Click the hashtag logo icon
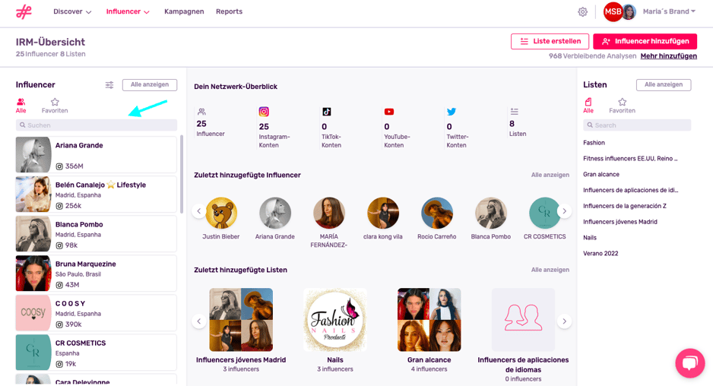 pos(24,11)
